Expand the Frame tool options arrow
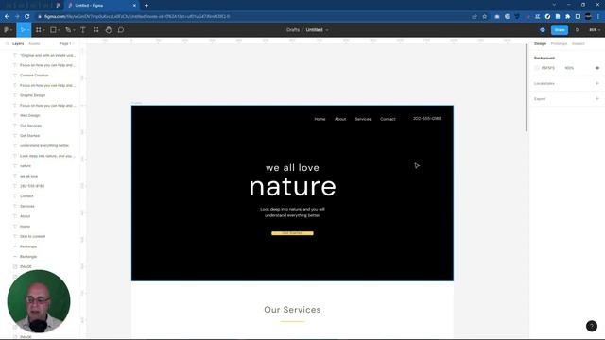605x340 pixels. (x=43, y=30)
